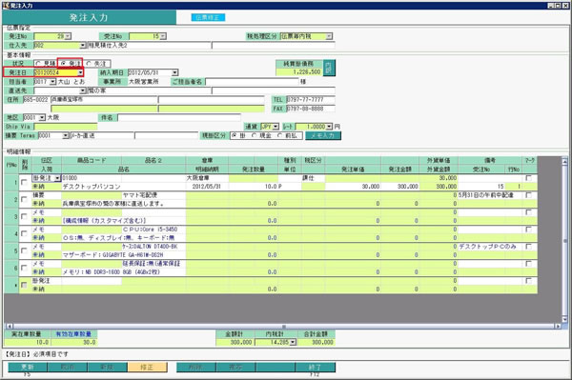
Task: Click the vertical scrollbar thumb of grid
Action: pos(564,240)
